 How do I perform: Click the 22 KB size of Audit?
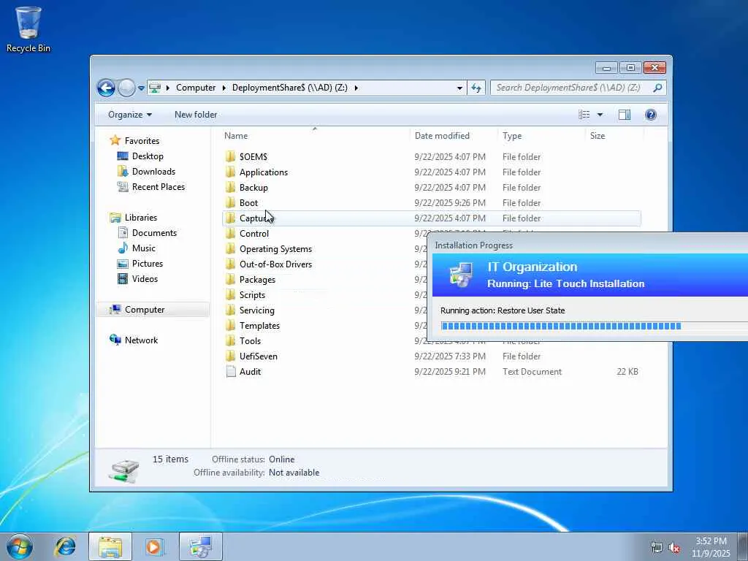click(x=627, y=371)
